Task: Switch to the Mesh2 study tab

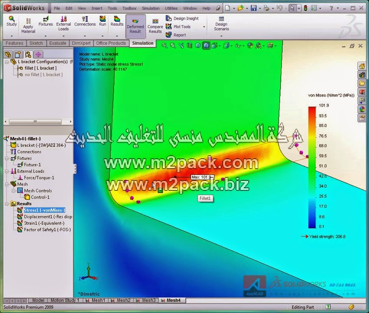Action: [121, 300]
